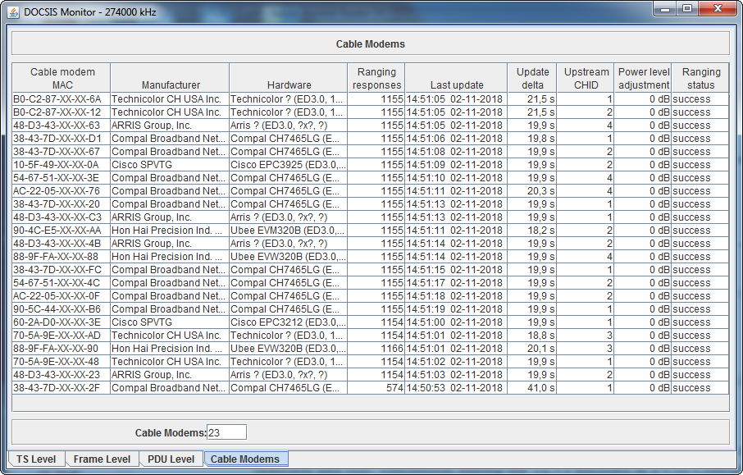Select MAC cell 38-43-7D-XX-XX-2F

click(62, 388)
